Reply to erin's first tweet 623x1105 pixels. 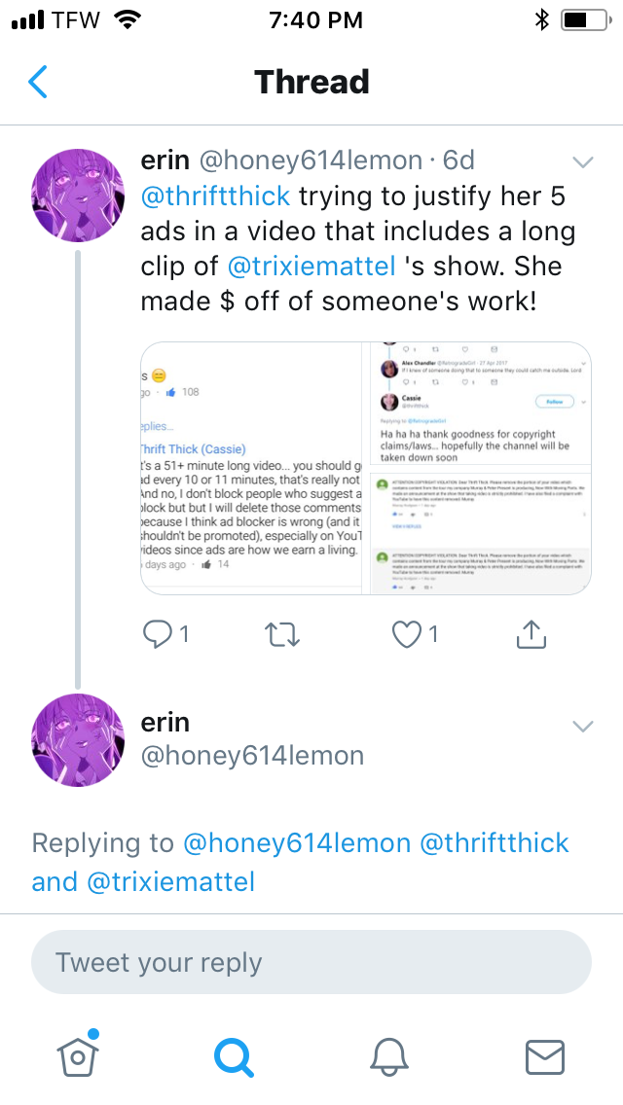point(157,634)
